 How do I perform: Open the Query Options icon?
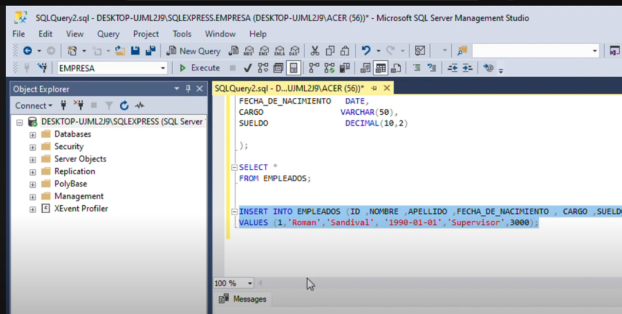click(278, 68)
